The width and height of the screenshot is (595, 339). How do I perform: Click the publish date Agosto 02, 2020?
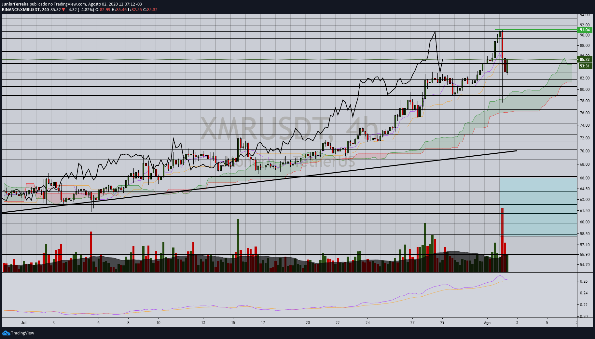[103, 4]
